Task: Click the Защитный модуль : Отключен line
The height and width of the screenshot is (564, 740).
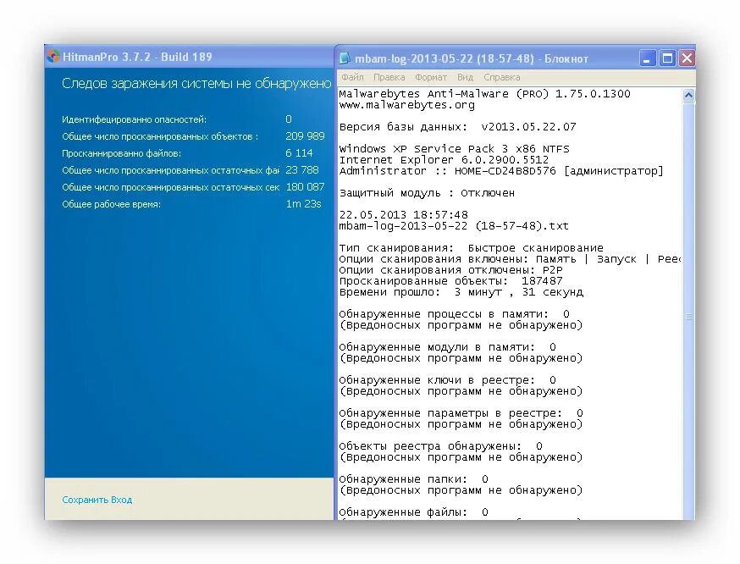Action: 427,194
